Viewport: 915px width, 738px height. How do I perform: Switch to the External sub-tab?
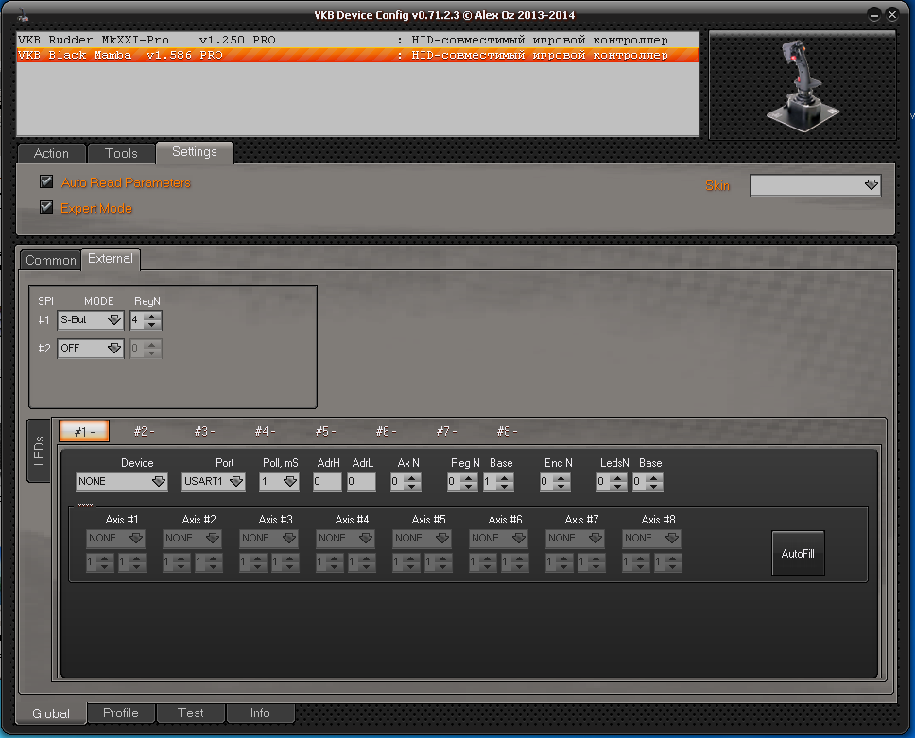(111, 259)
